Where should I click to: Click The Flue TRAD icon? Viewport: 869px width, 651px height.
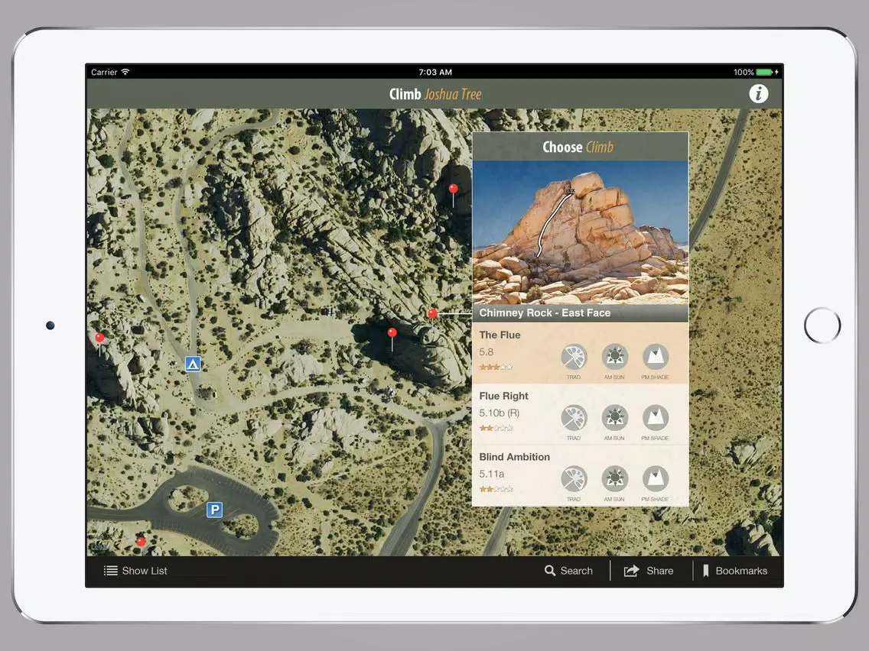pyautogui.click(x=574, y=357)
